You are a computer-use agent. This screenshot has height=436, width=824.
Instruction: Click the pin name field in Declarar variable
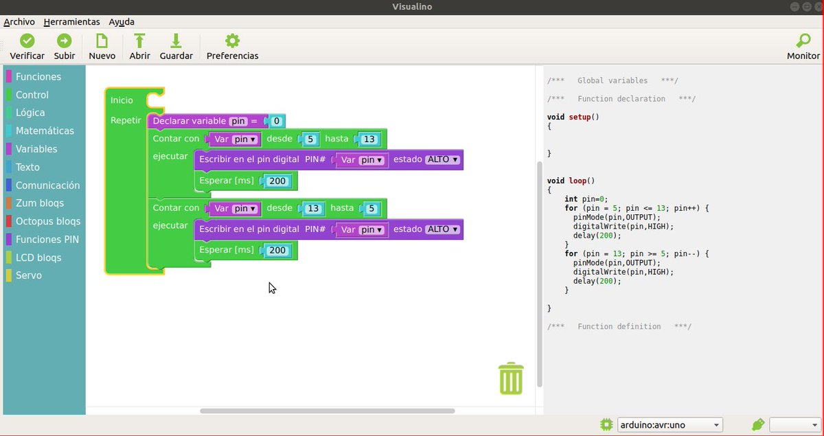[238, 122]
